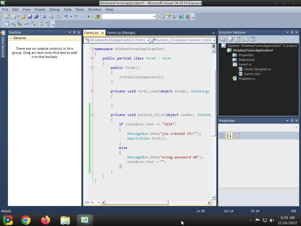Toggle auto-hide pin on Toolbox panel

pyautogui.click(x=74, y=32)
